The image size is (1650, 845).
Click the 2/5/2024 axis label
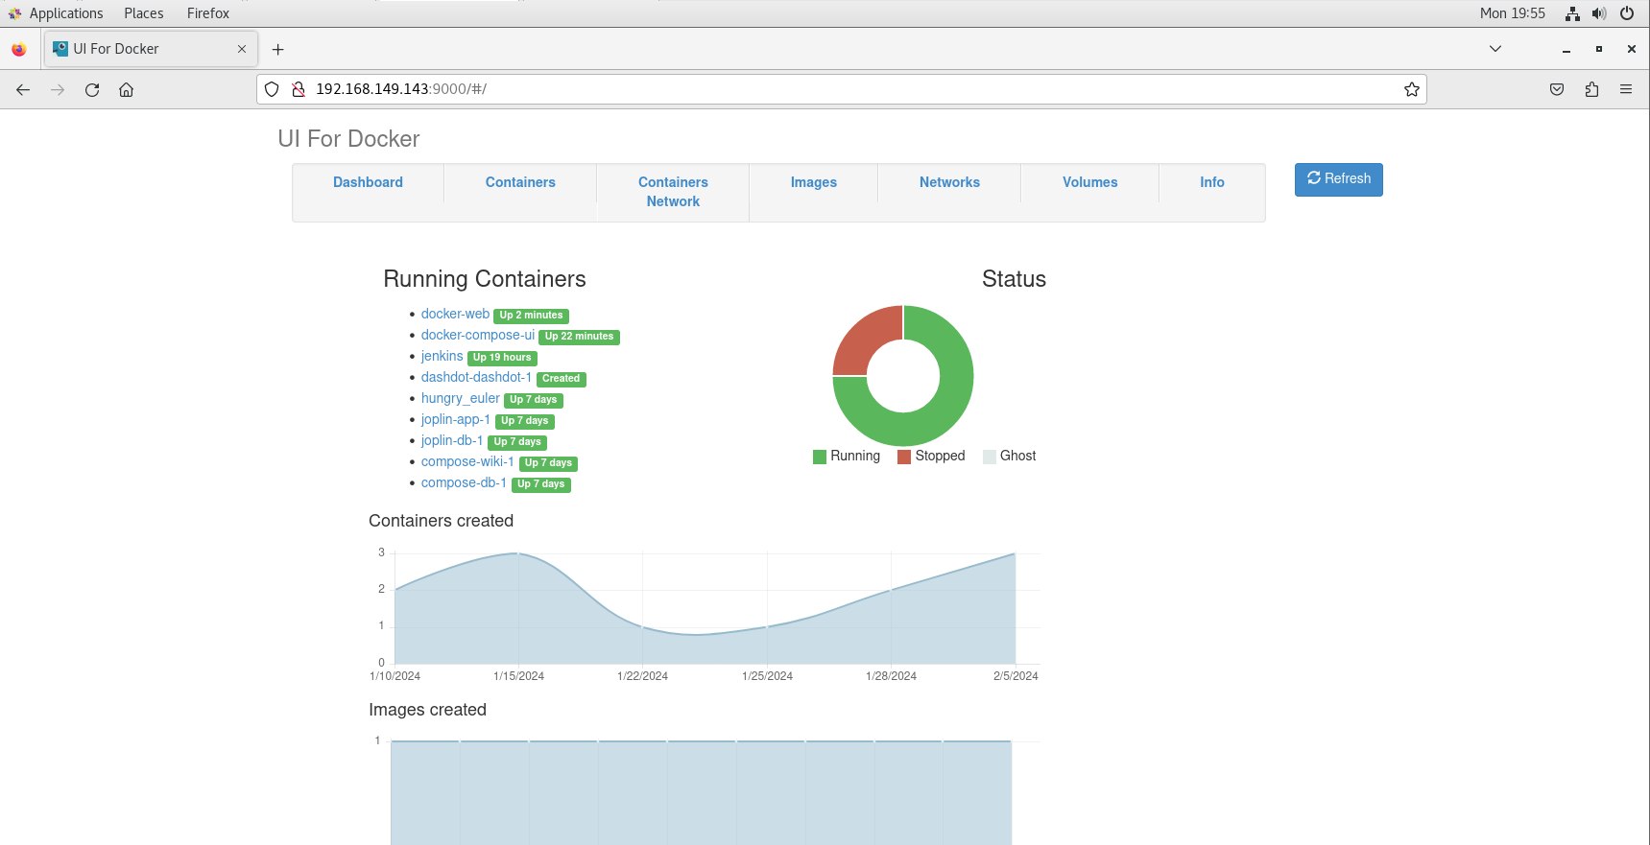click(1016, 676)
